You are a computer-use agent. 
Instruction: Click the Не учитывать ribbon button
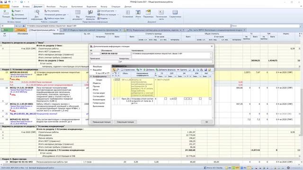pos(52,11)
